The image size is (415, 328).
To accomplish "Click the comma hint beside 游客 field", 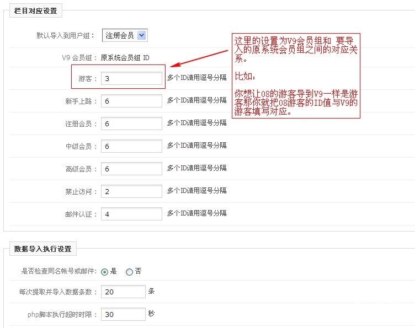I will tap(197, 78).
